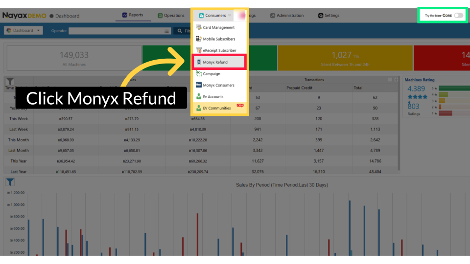Click the Last Month row label

[x=19, y=150]
